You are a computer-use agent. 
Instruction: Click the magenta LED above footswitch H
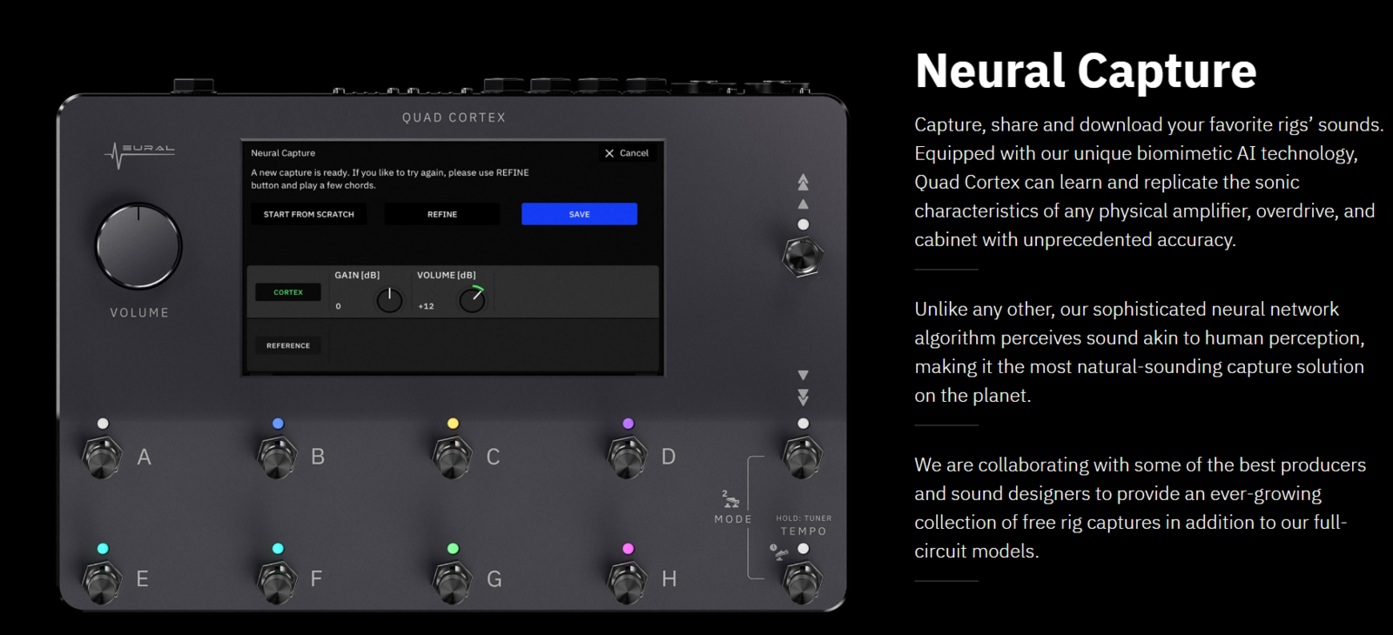tap(628, 549)
